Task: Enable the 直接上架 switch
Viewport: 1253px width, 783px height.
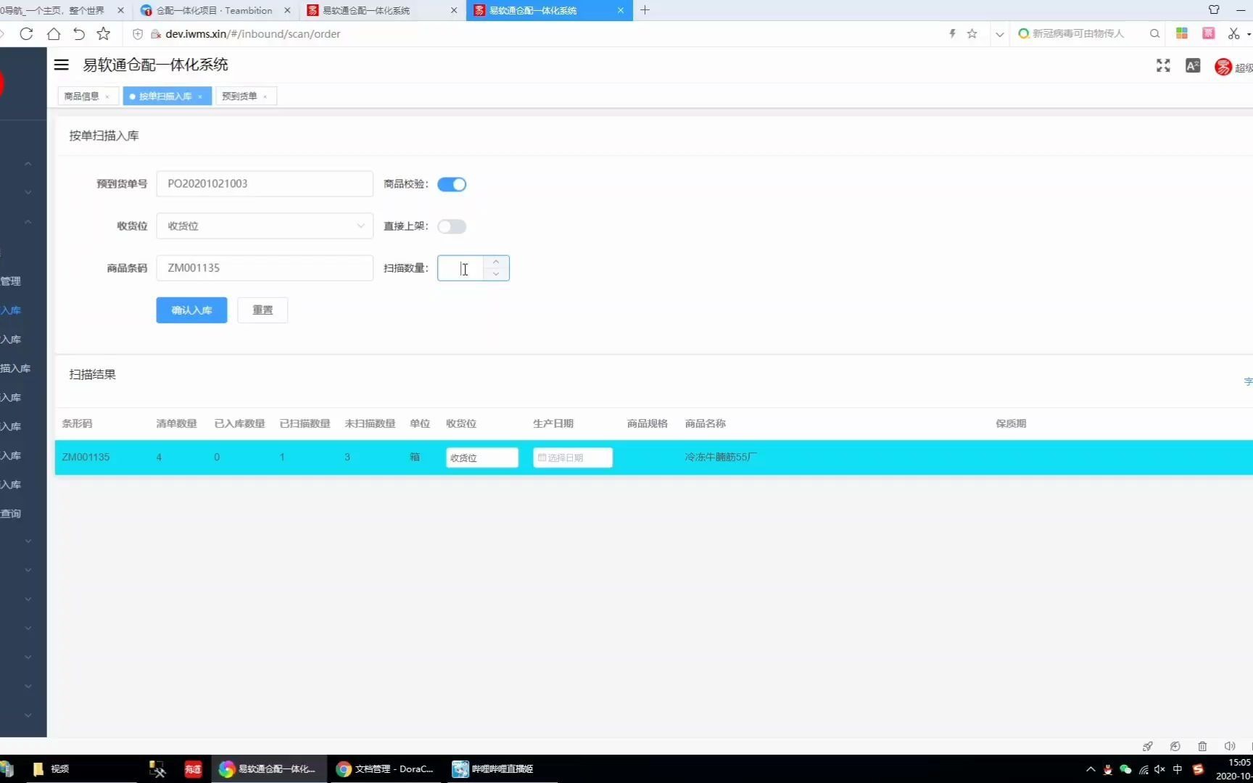Action: tap(452, 226)
